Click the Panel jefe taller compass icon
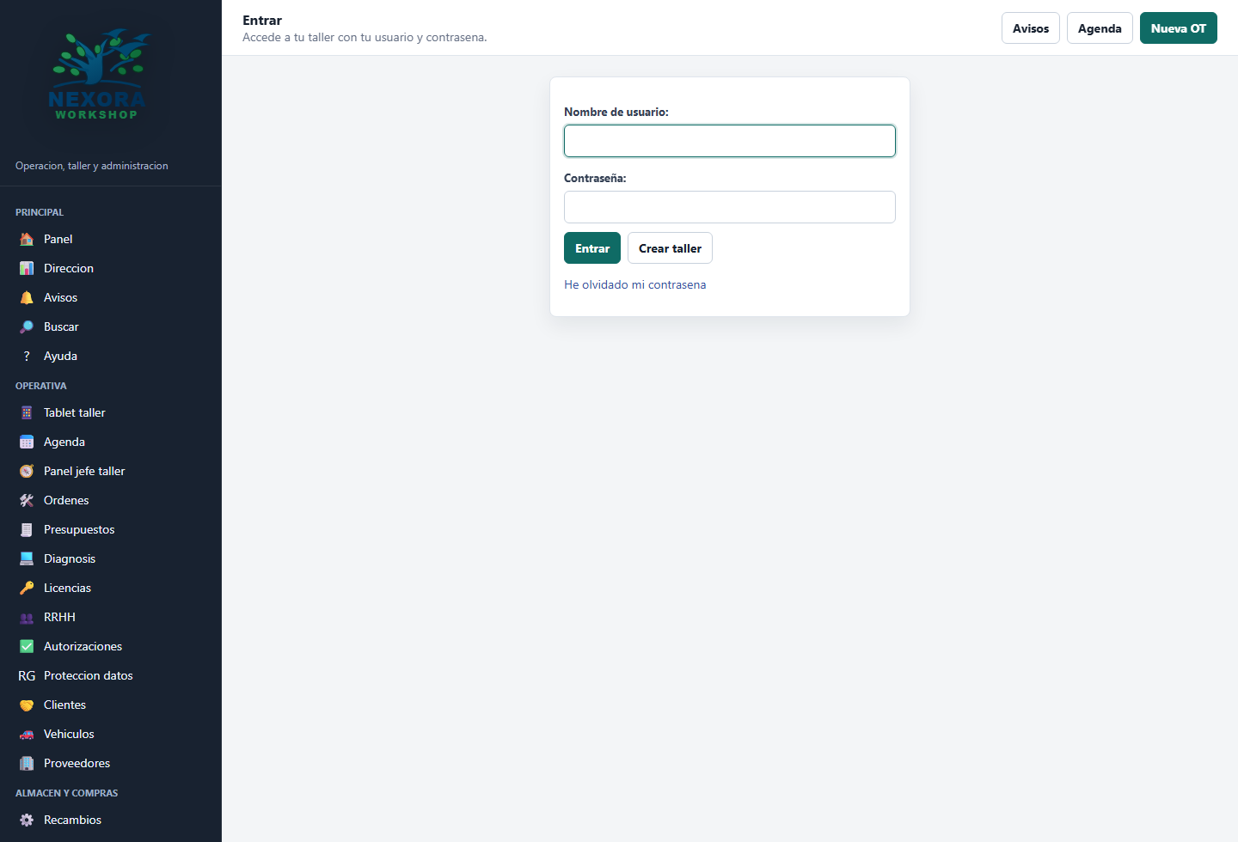1238x842 pixels. tap(27, 471)
